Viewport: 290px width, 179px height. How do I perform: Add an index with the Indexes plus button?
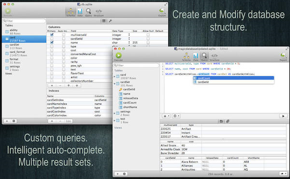tap(52, 121)
